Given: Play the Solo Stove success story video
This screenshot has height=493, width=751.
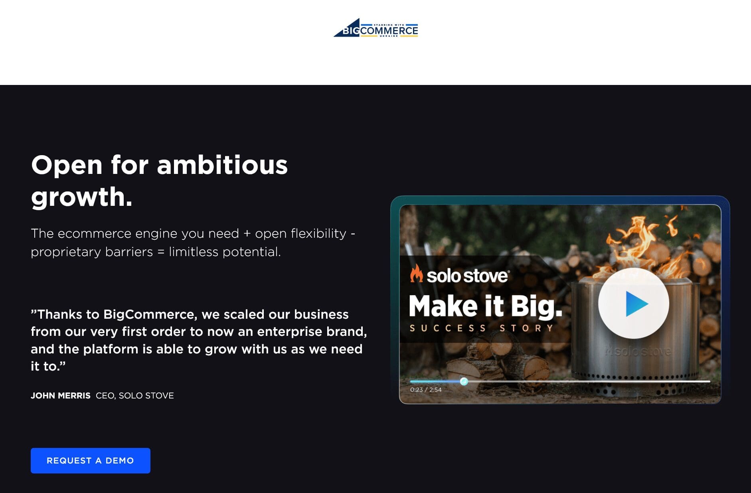Looking at the screenshot, I should click(x=634, y=304).
